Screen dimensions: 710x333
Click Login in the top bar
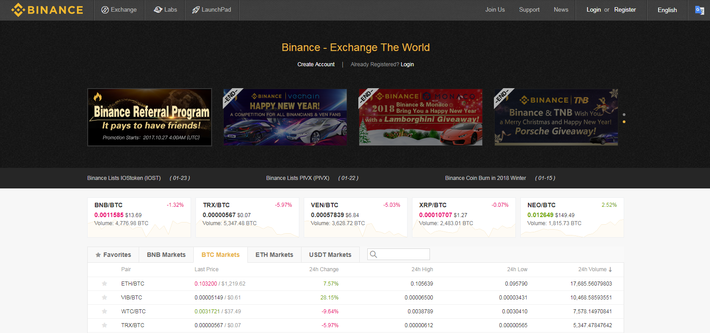pyautogui.click(x=594, y=9)
